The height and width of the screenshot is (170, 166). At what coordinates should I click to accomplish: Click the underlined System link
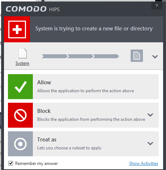22,63
